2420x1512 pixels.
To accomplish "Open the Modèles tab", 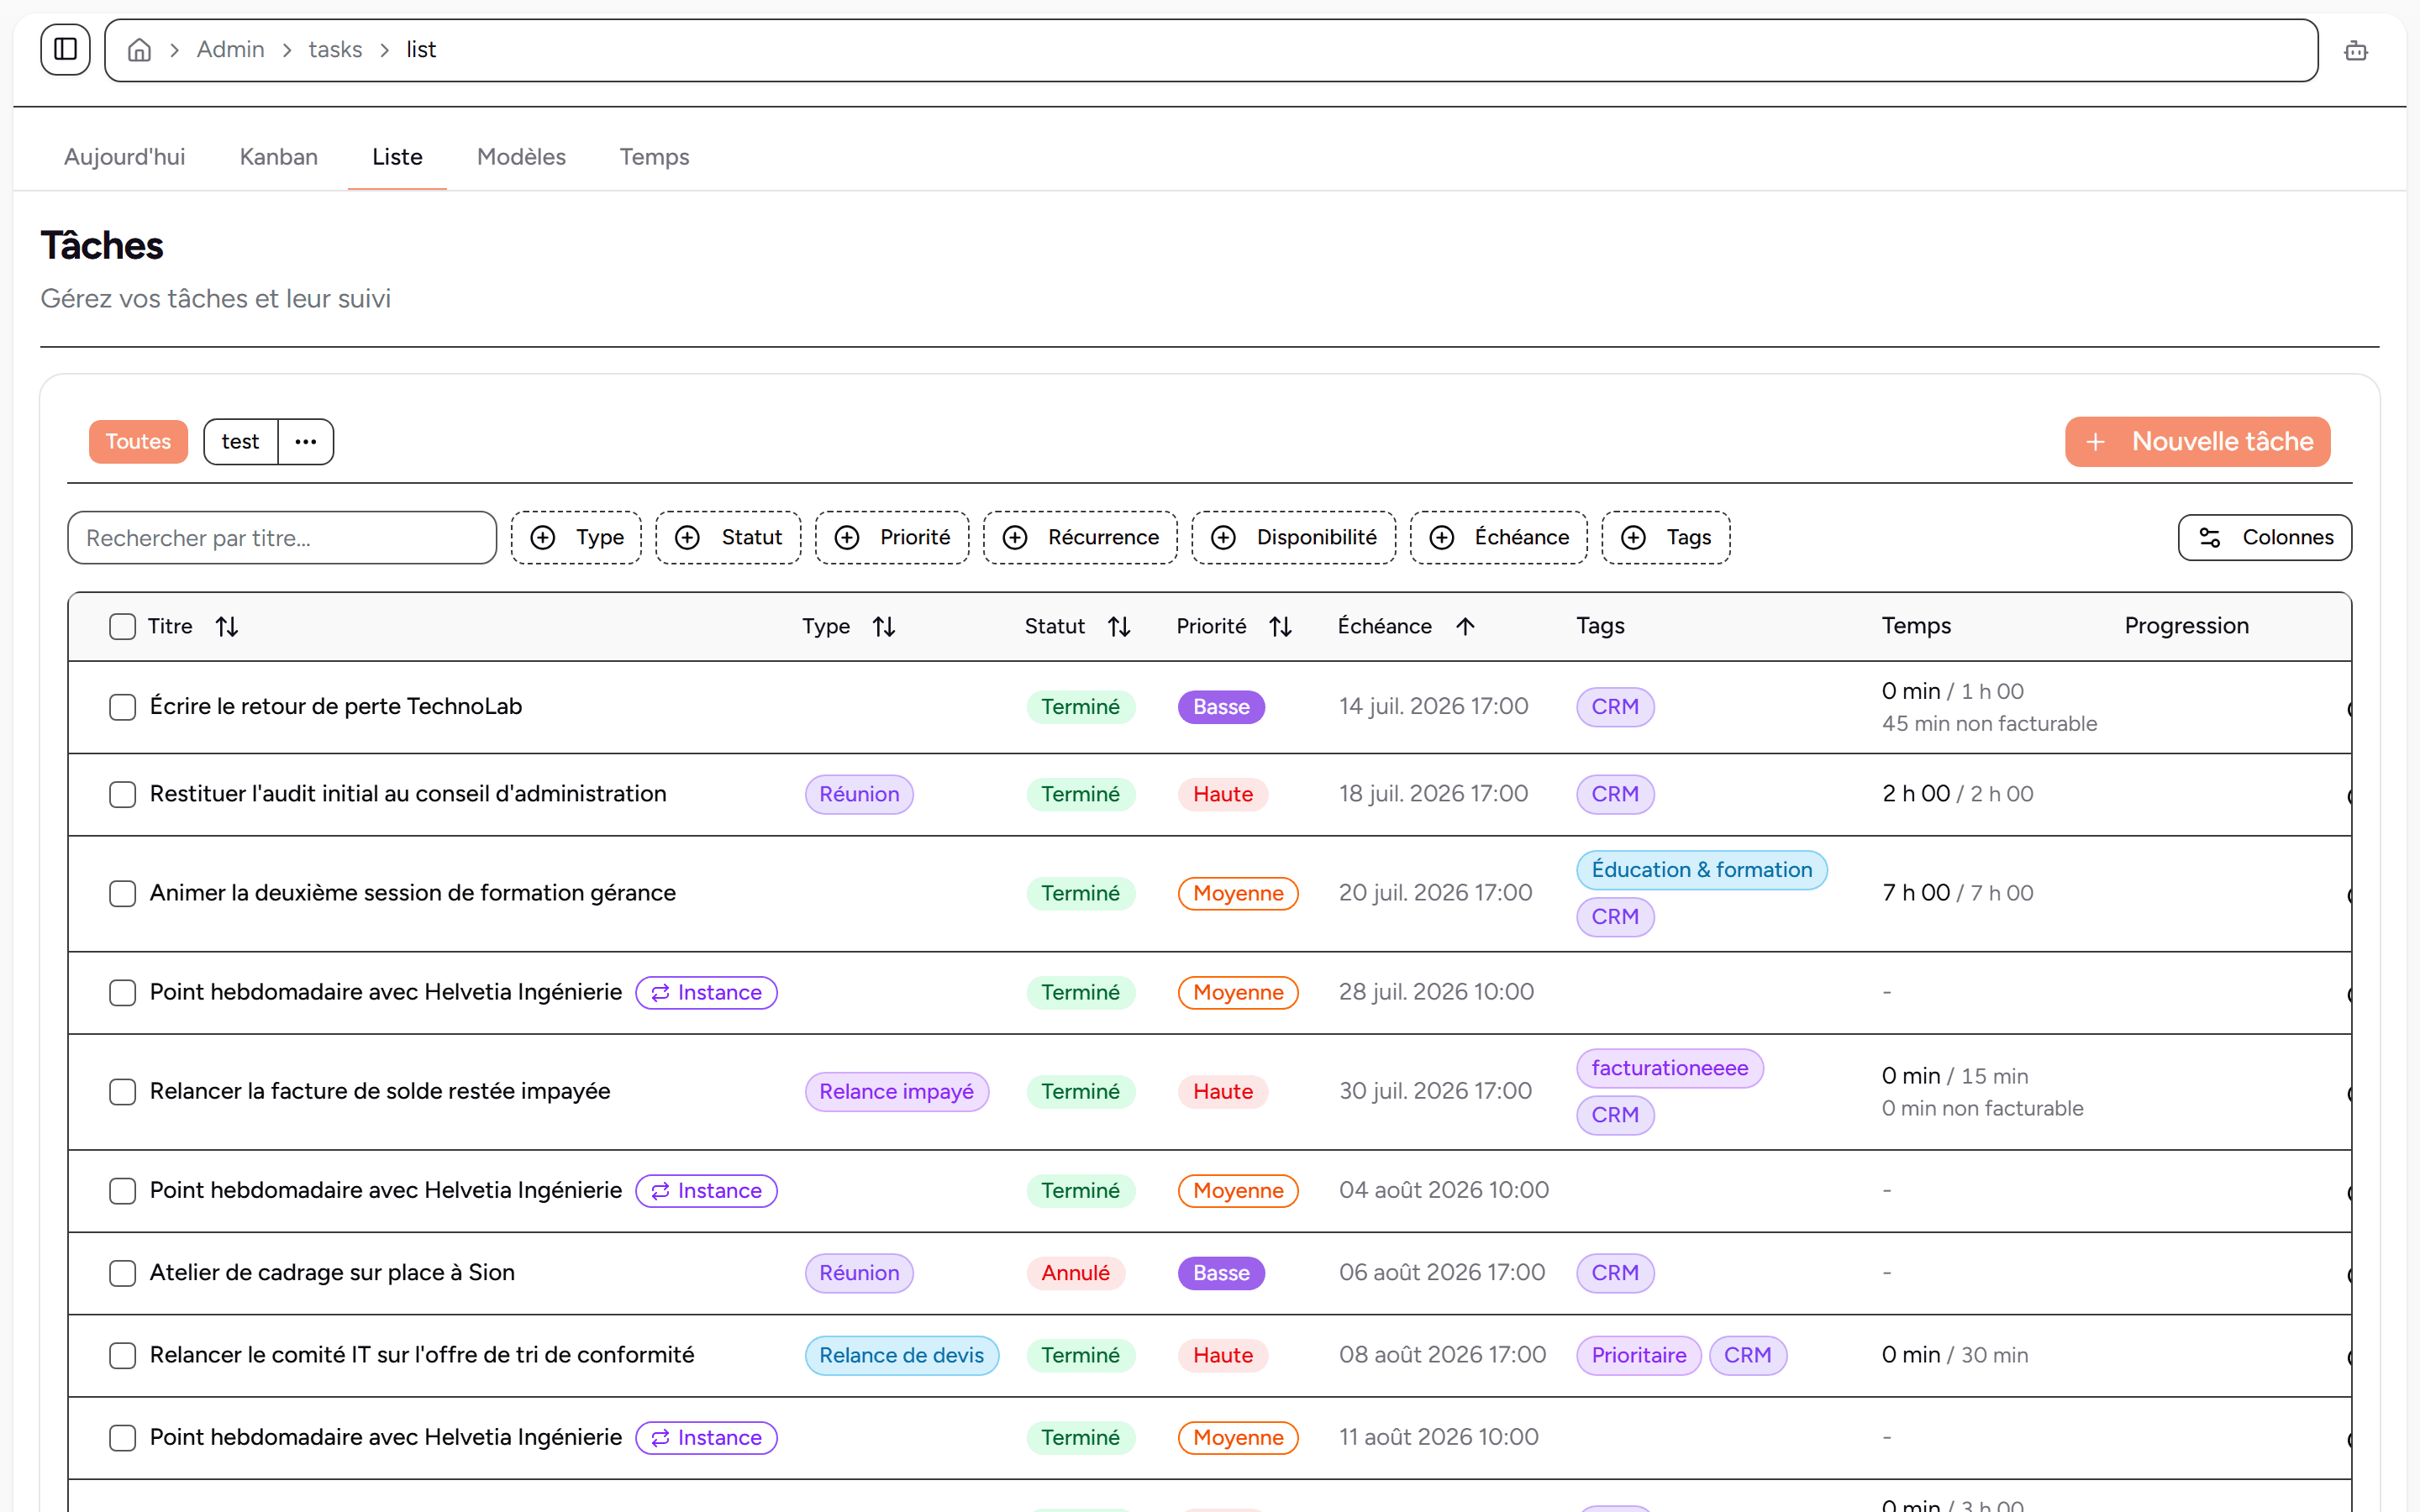I will [521, 157].
